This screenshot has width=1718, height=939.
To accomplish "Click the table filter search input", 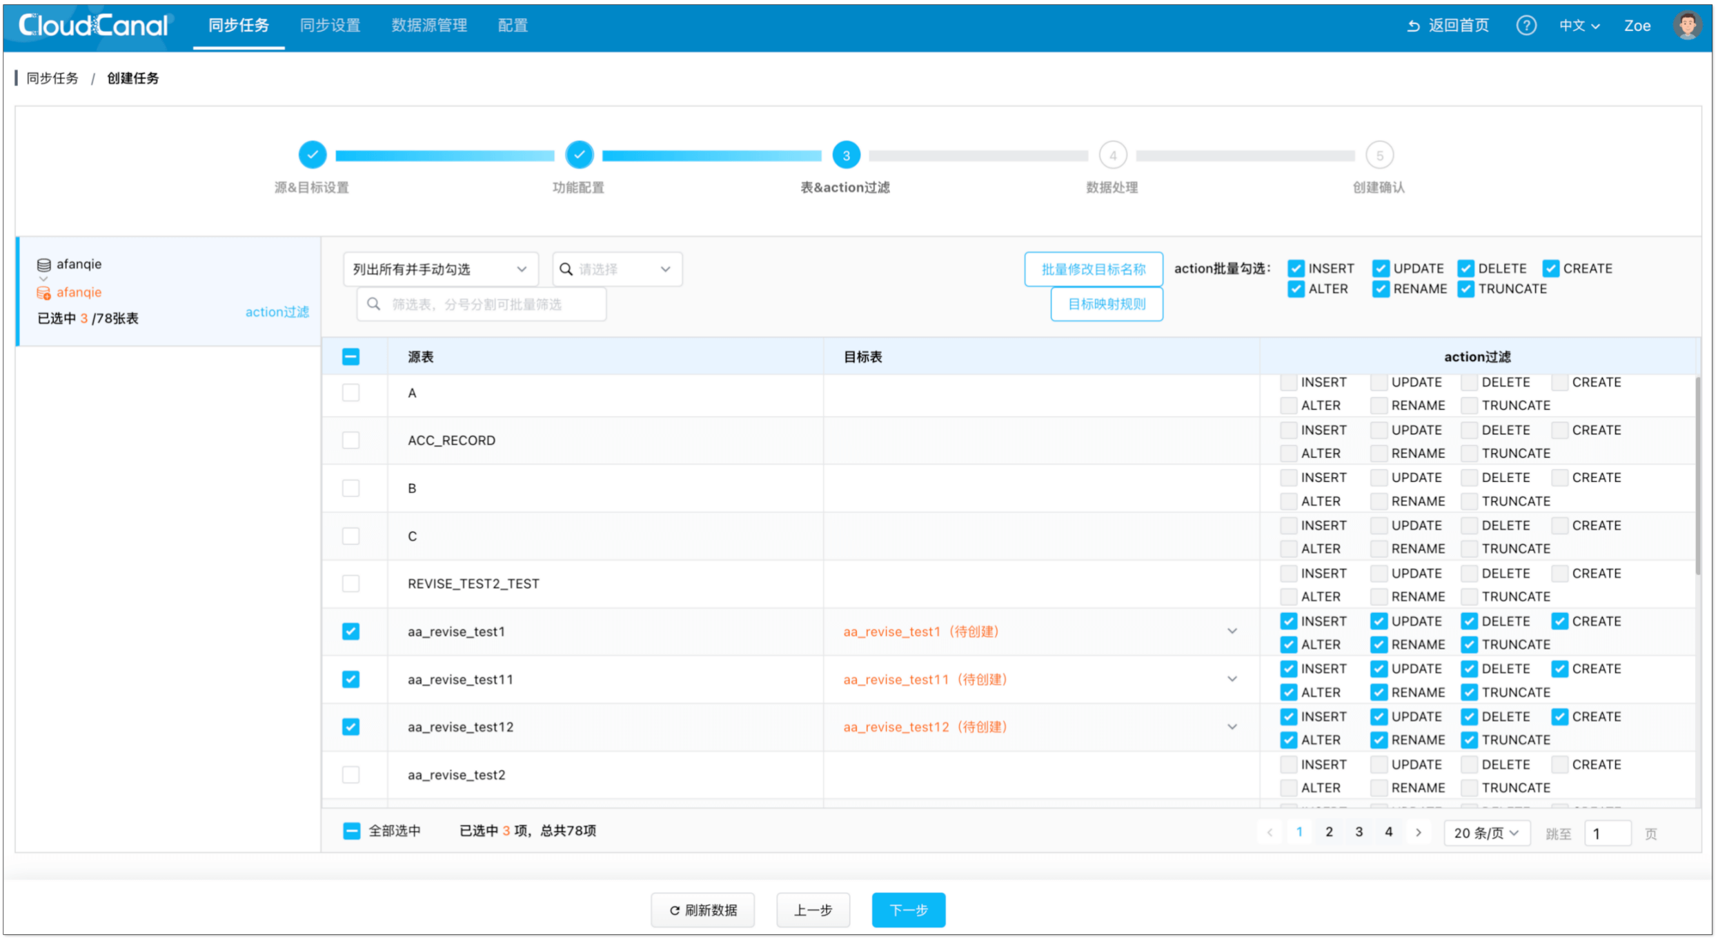I will (483, 305).
